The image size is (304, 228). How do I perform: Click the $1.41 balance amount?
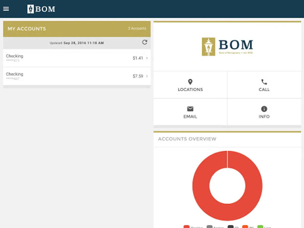[138, 58]
